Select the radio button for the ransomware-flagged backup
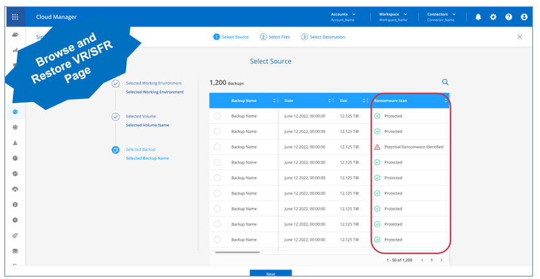The image size is (540, 279). 217,147
